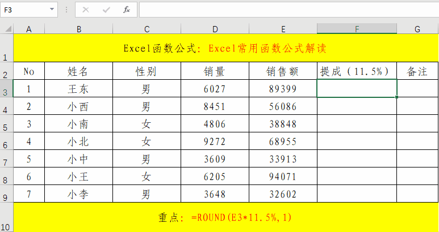439x232 pixels.
Task: Click the '销售额' header cell
Action: [283, 71]
